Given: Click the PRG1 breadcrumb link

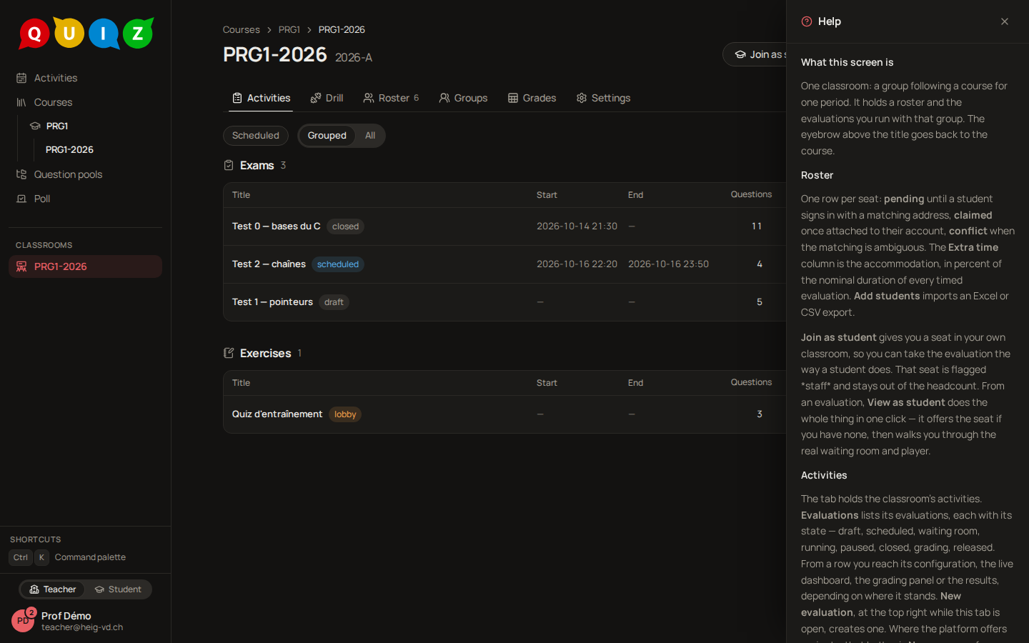Looking at the screenshot, I should pyautogui.click(x=289, y=29).
